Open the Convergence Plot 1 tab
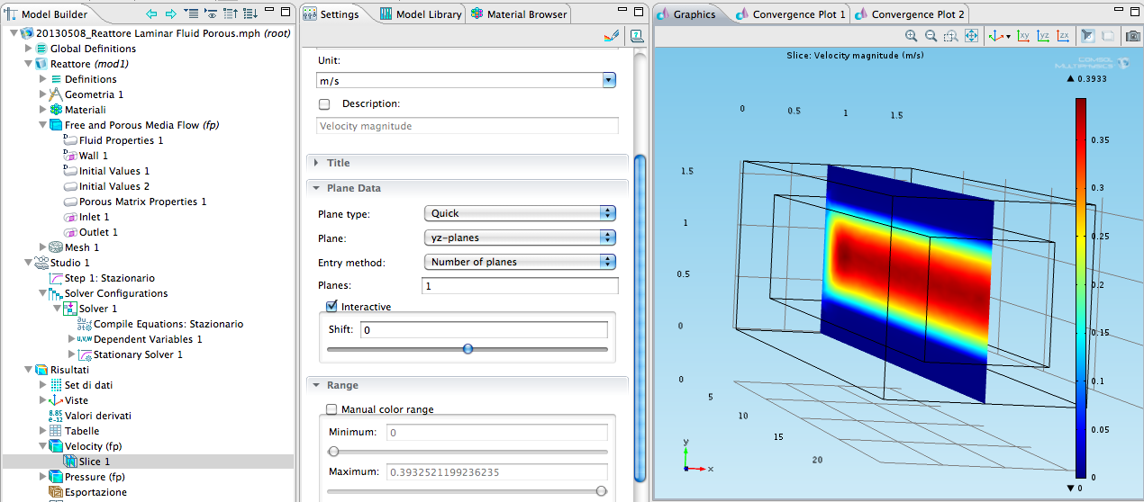 click(791, 14)
